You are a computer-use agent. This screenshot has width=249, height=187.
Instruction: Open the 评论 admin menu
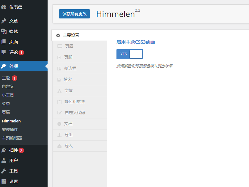24,52
